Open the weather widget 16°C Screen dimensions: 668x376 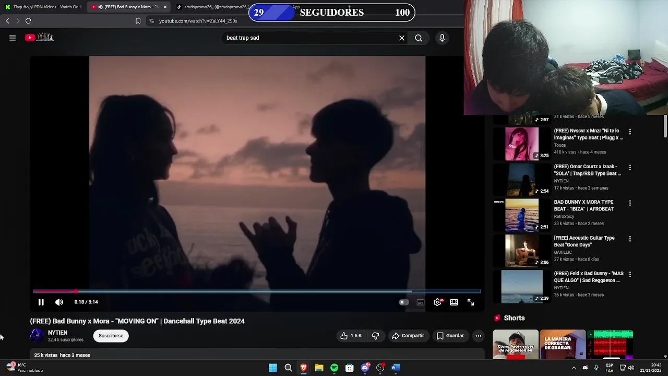pyautogui.click(x=24, y=368)
